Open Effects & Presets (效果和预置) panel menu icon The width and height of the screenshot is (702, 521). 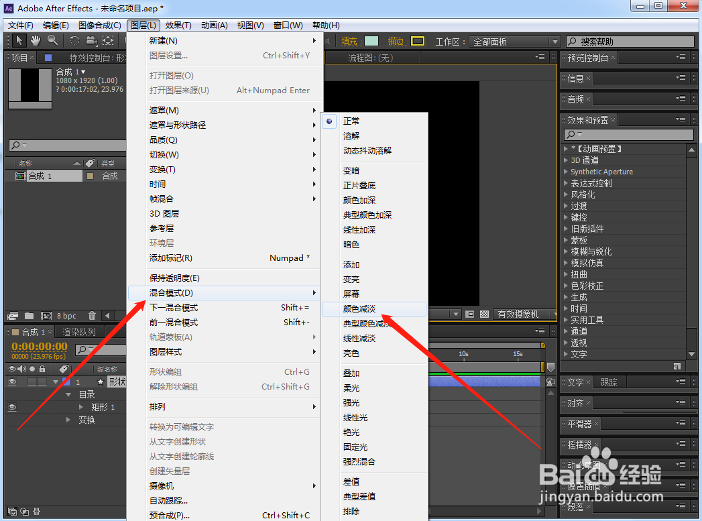pos(681,119)
